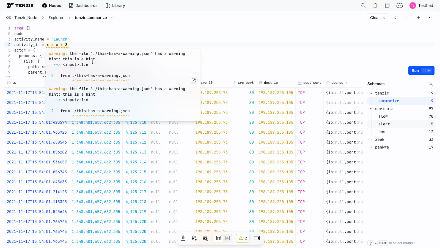Switch to table view
Screen dimensions: 440x248
[219, 238]
